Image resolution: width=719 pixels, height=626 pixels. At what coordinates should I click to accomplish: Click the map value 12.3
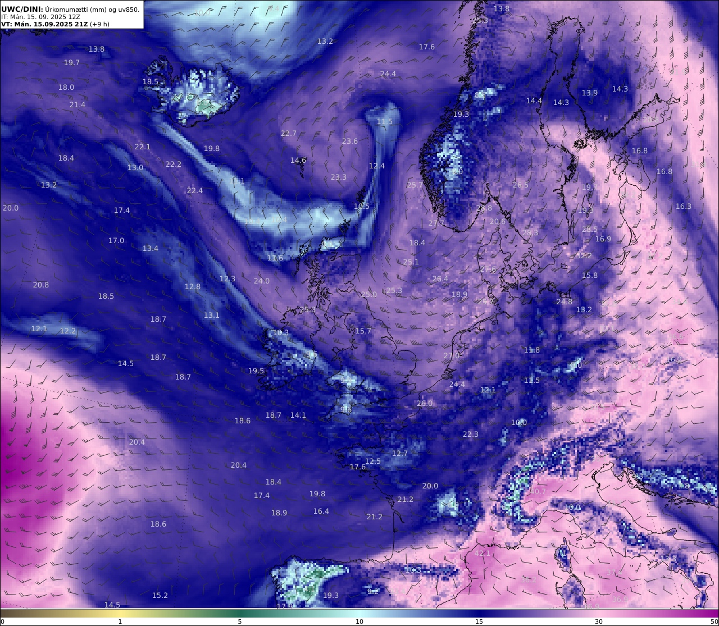point(227,279)
